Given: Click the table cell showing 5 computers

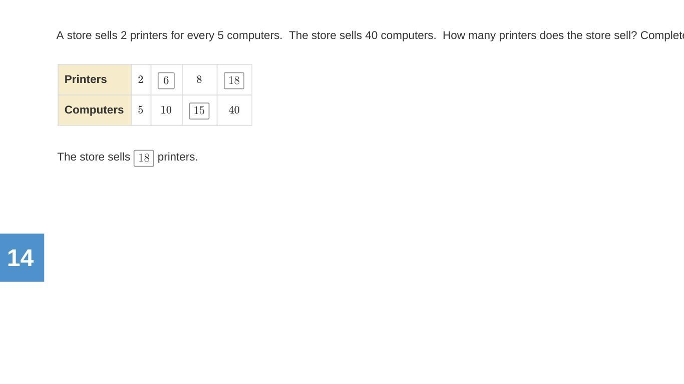Looking at the screenshot, I should (141, 110).
